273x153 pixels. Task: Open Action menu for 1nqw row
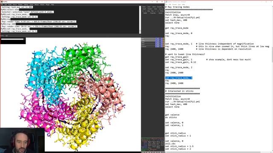click(156, 41)
